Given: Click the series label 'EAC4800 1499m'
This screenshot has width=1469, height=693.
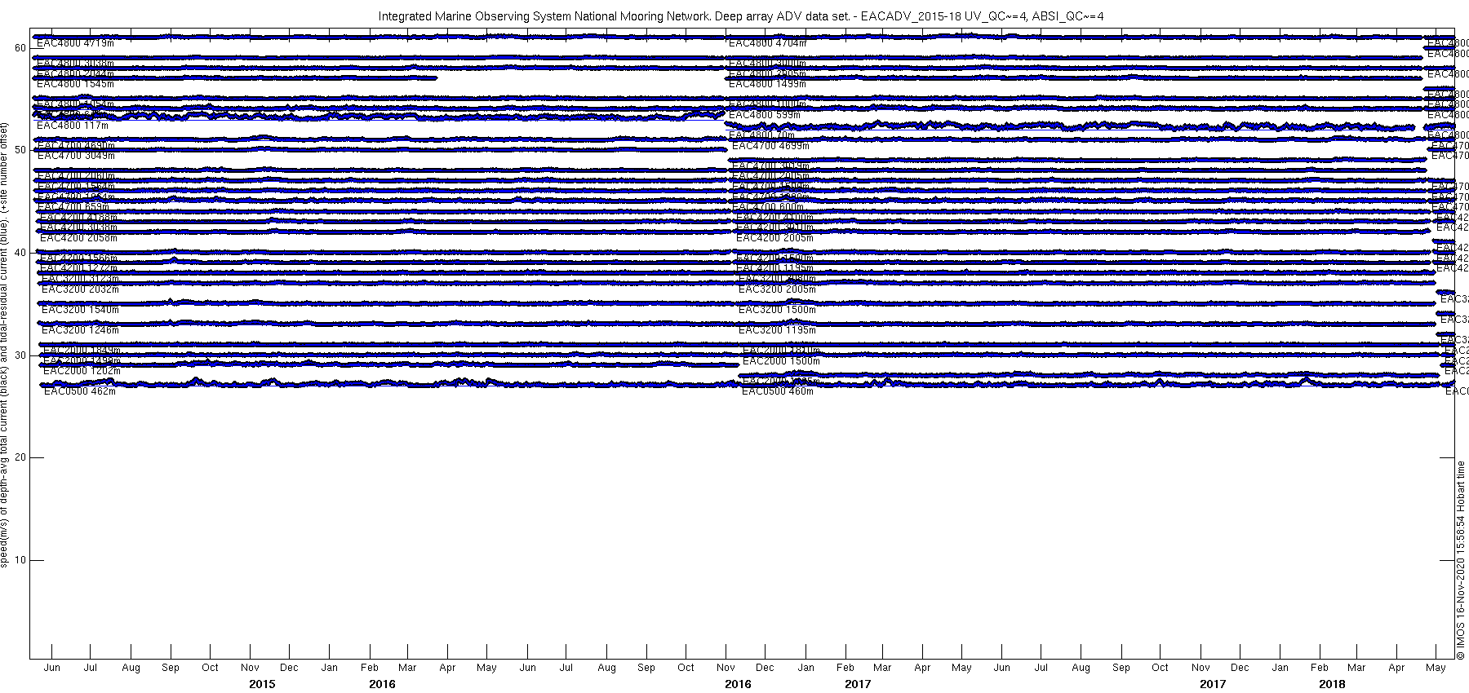Looking at the screenshot, I should click(x=767, y=84).
